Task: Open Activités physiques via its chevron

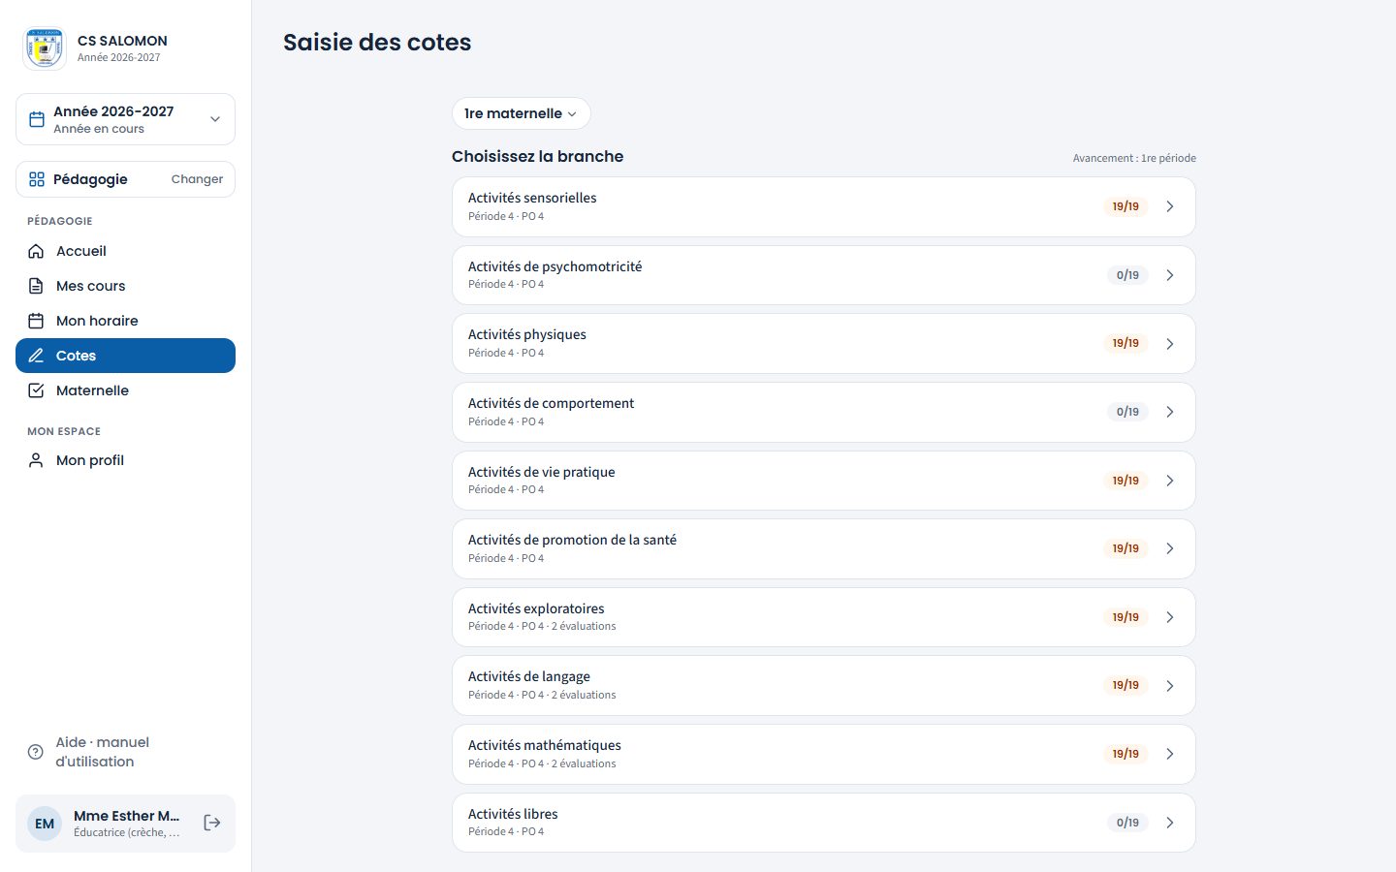Action: click(x=1170, y=344)
